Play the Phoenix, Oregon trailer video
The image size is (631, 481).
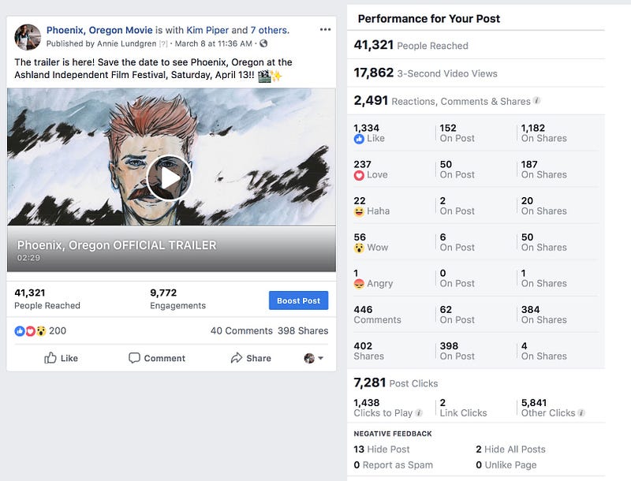(x=169, y=178)
